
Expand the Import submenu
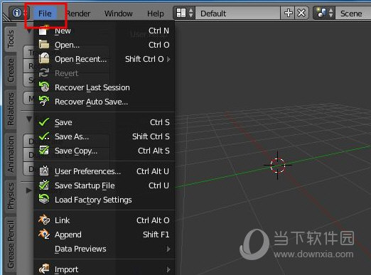tap(104, 269)
